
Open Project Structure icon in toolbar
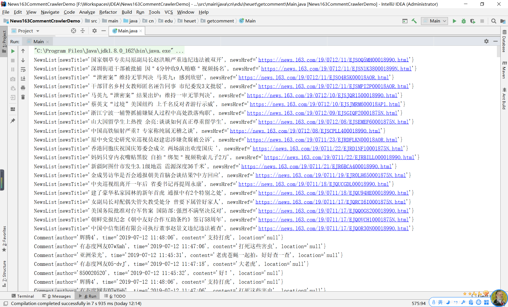[503, 21]
